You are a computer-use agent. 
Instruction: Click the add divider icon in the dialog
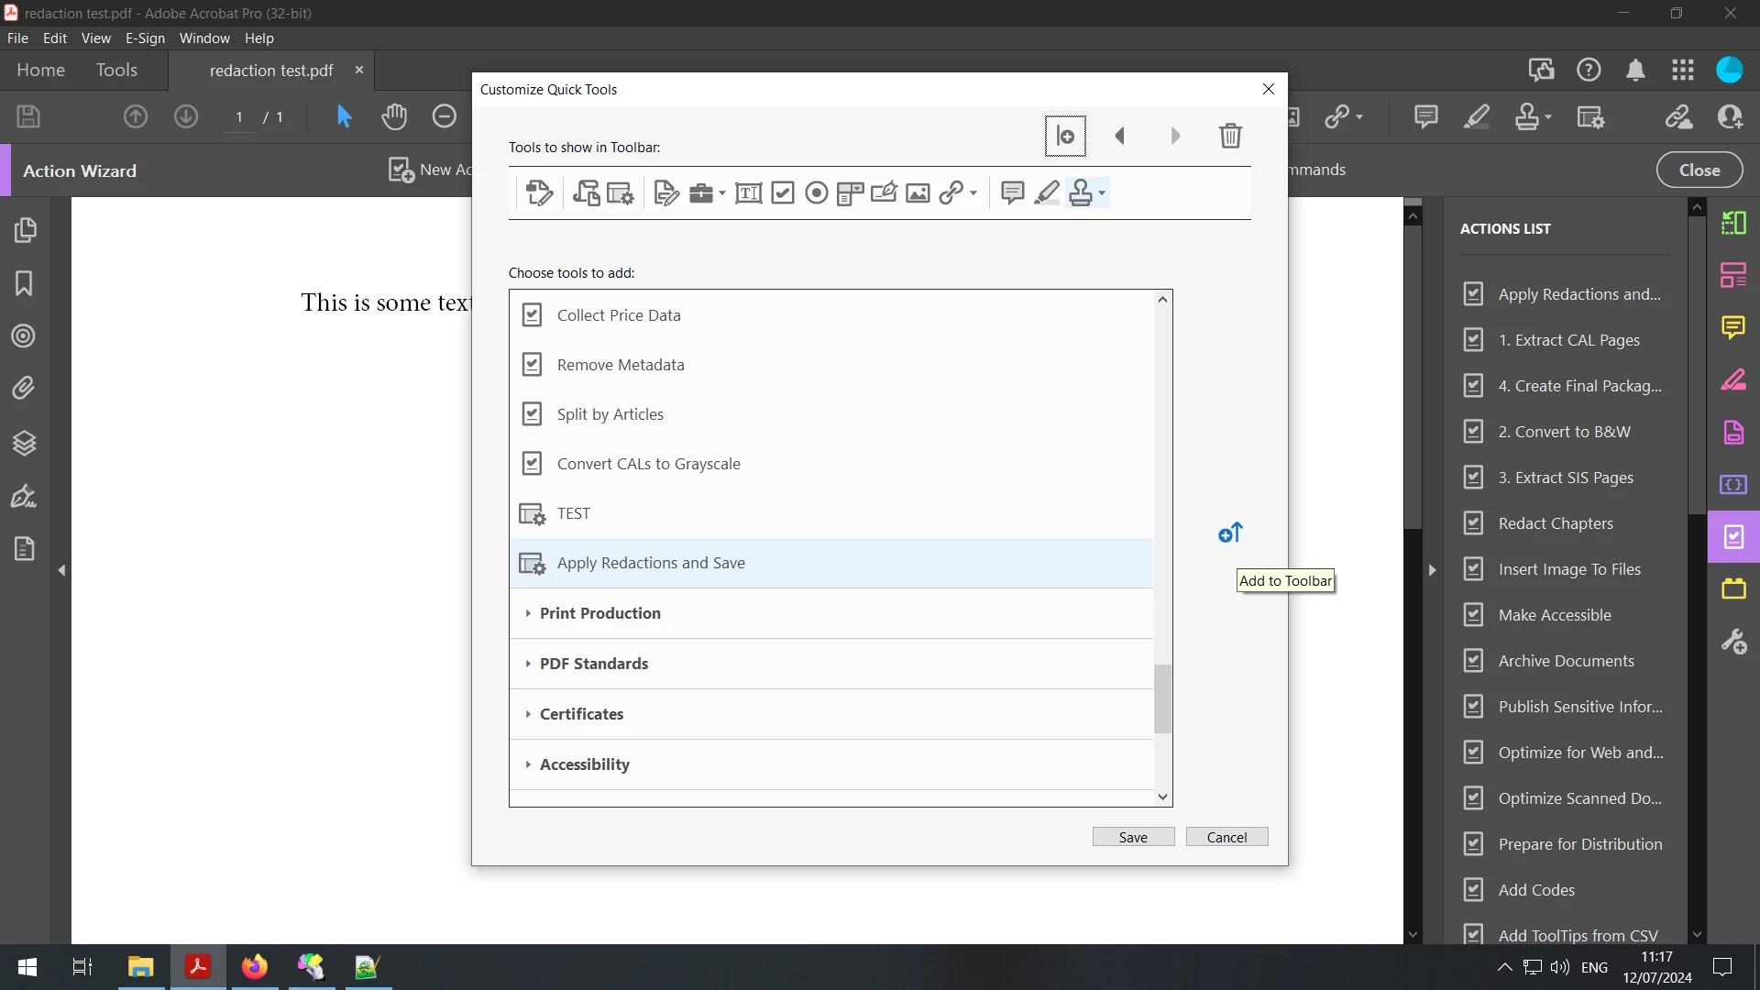coord(1065,136)
